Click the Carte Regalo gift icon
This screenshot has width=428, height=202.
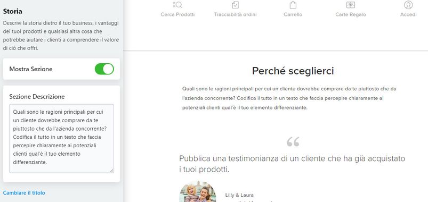point(351,5)
